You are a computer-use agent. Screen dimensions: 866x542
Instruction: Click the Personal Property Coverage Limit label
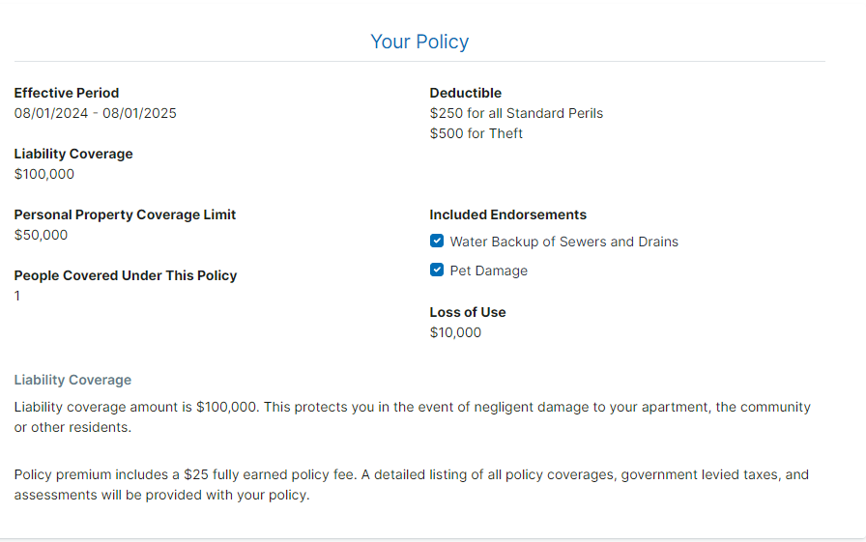125,214
